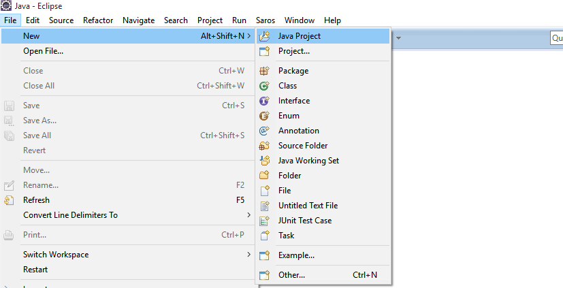Choose Package from New submenu

(x=323, y=71)
